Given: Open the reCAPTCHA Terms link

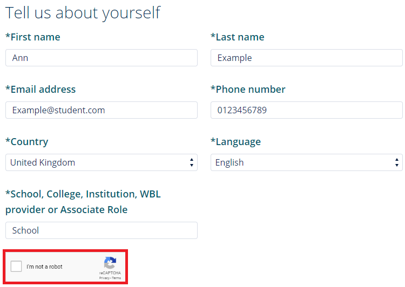Looking at the screenshot, I should click(x=117, y=278).
